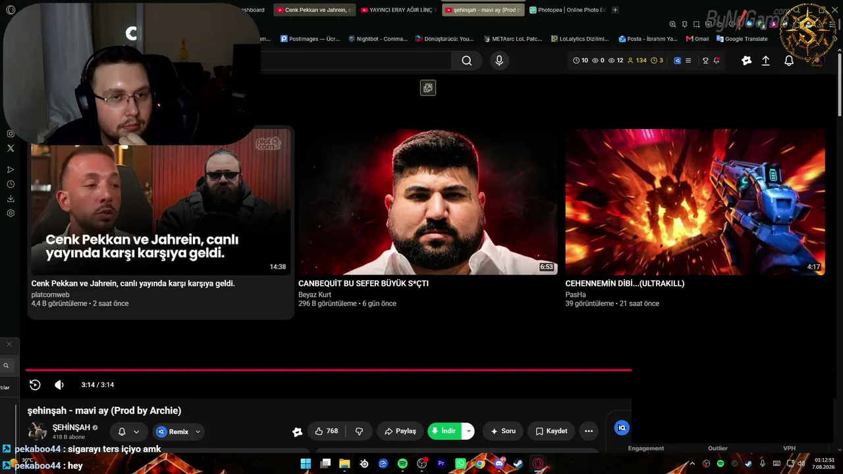Click the upload arrow icon in YouTube header

(x=766, y=61)
